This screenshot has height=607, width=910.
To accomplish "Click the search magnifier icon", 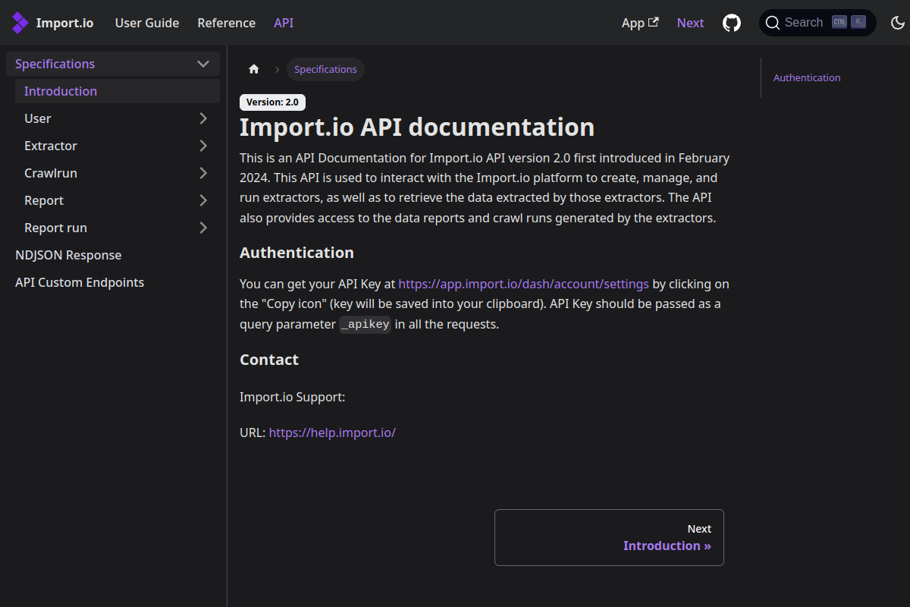I will 773,23.
